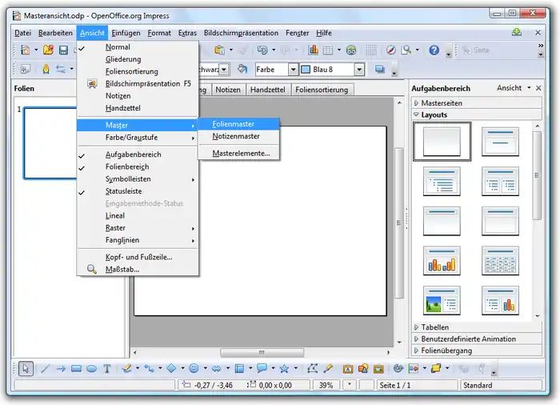Open Maßstab... zoom dialog
Viewport: 560px width, 405px height.
click(138, 270)
